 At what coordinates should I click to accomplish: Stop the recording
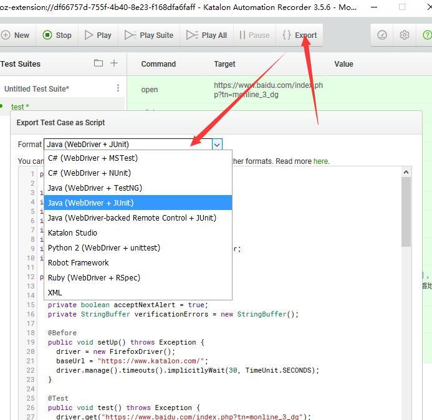(x=57, y=36)
